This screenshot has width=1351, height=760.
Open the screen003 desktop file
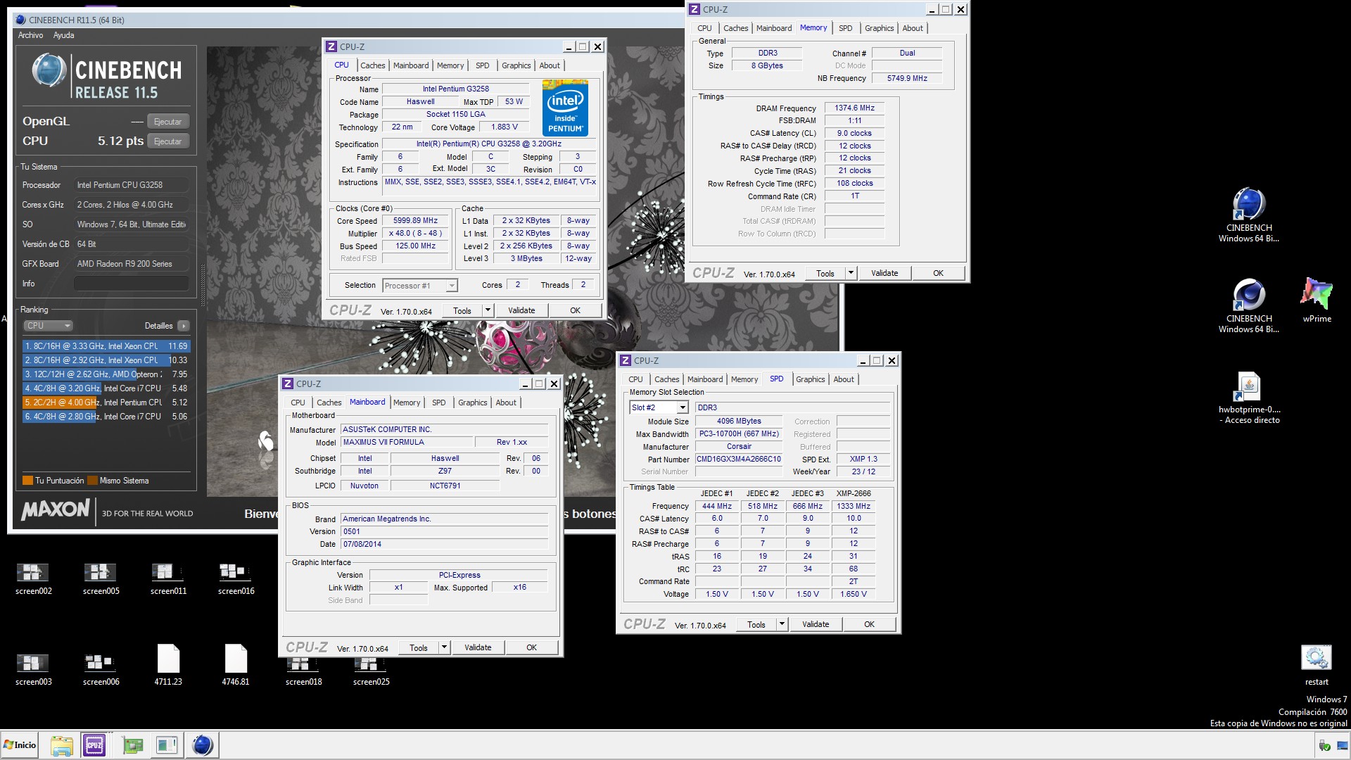click(33, 669)
